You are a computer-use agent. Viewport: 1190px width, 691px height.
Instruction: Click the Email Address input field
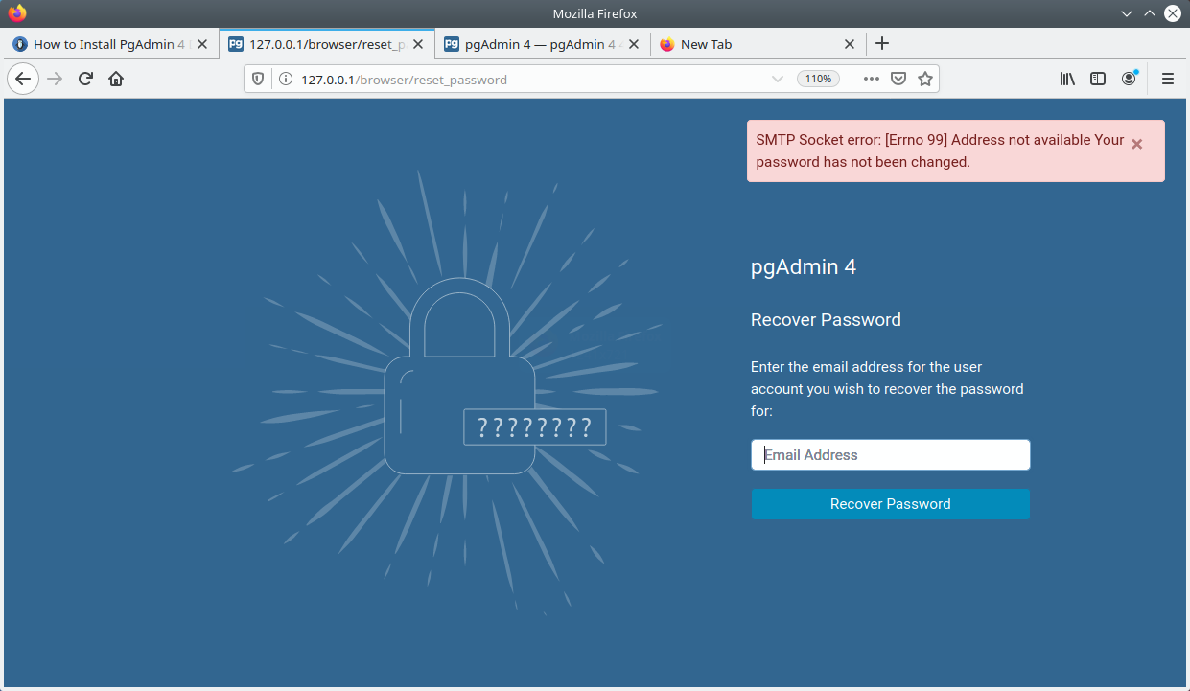(890, 455)
